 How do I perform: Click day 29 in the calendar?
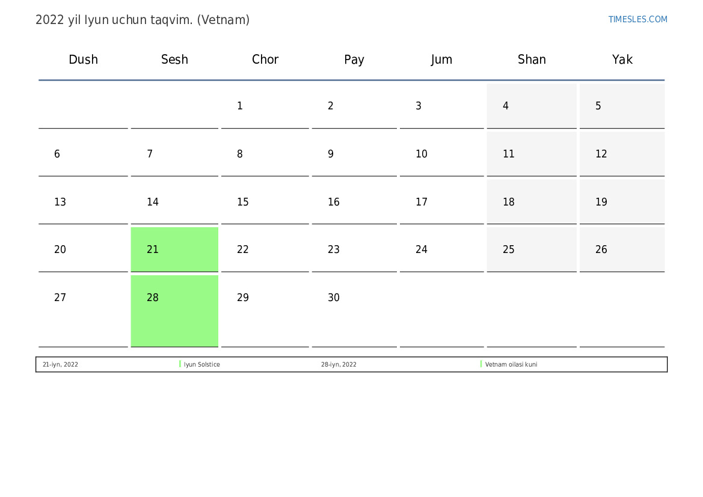pos(265,311)
